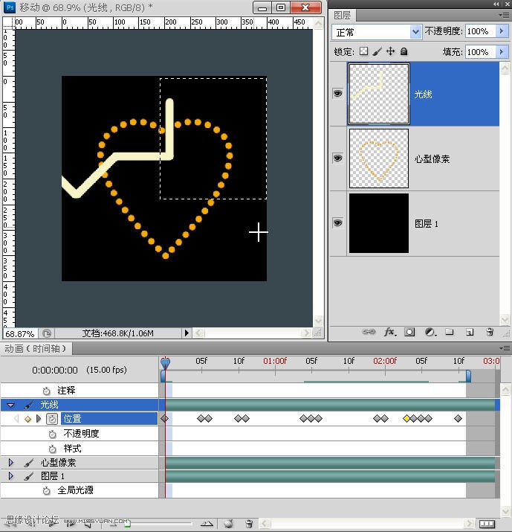The image size is (512, 532).
Task: Hide the 心型像素 layer
Action: 337,158
